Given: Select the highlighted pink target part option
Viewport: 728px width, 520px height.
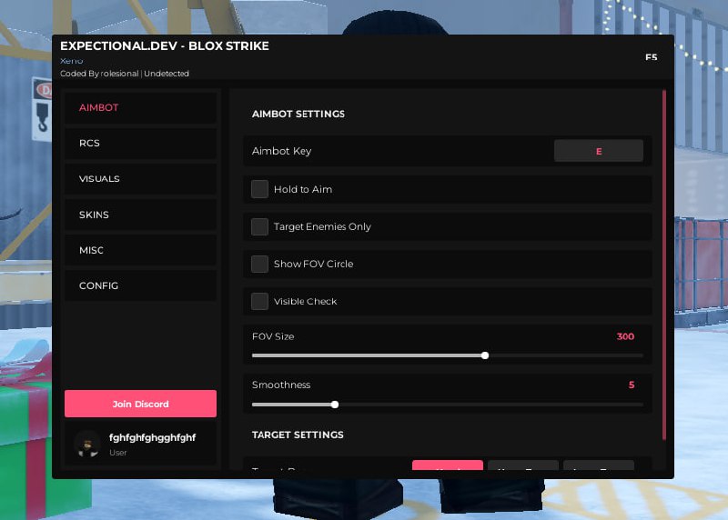Looking at the screenshot, I should pyautogui.click(x=448, y=465).
